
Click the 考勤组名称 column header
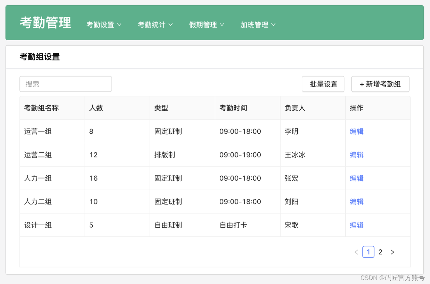[x=52, y=108]
